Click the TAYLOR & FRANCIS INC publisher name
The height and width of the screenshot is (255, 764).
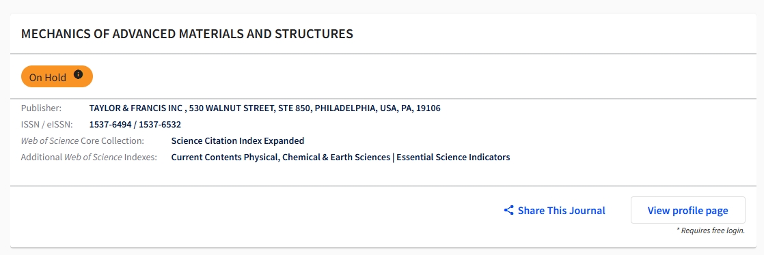coord(135,108)
